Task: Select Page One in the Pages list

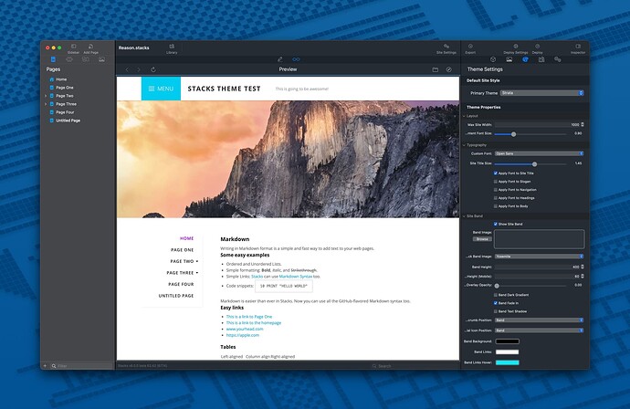Action: (64, 88)
